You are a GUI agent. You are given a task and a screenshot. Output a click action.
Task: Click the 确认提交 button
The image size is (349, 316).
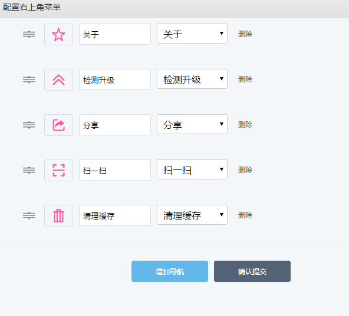coord(252,271)
